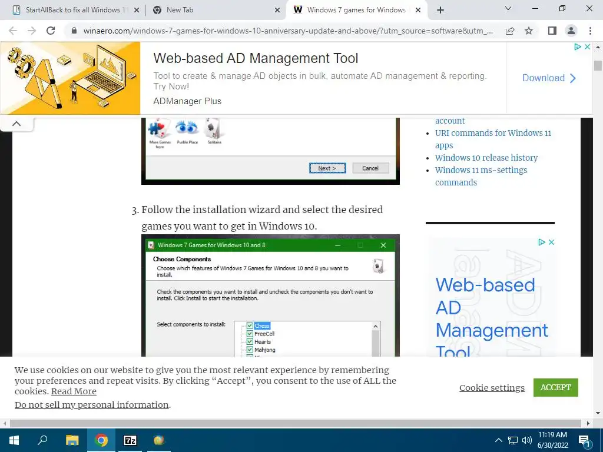Close the StartAllBack tab

pos(136,10)
